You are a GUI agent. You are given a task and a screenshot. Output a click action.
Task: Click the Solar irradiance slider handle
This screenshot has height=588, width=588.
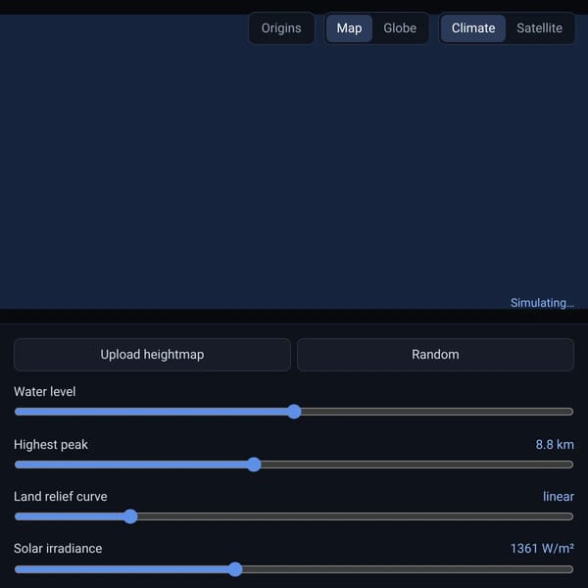tap(235, 569)
